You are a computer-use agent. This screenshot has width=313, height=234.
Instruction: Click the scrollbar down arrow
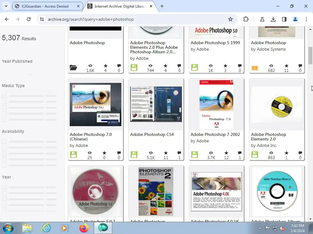(x=311, y=219)
